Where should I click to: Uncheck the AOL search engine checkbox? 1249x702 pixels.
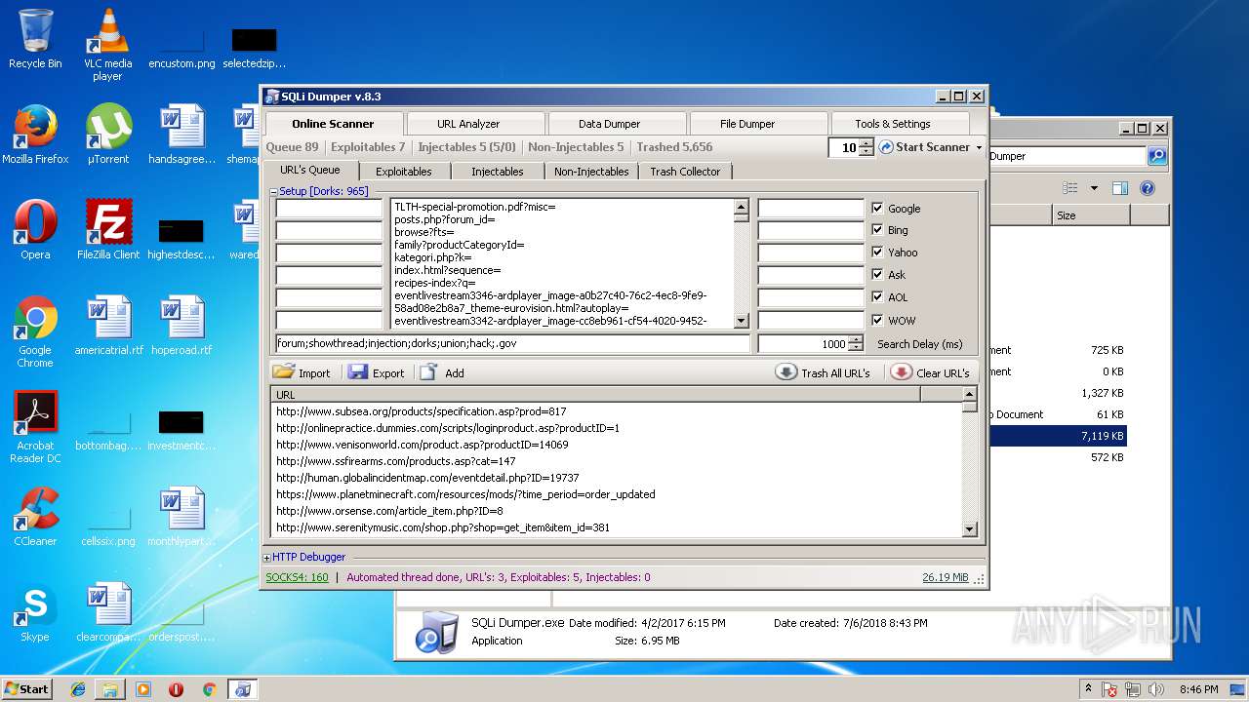coord(877,296)
